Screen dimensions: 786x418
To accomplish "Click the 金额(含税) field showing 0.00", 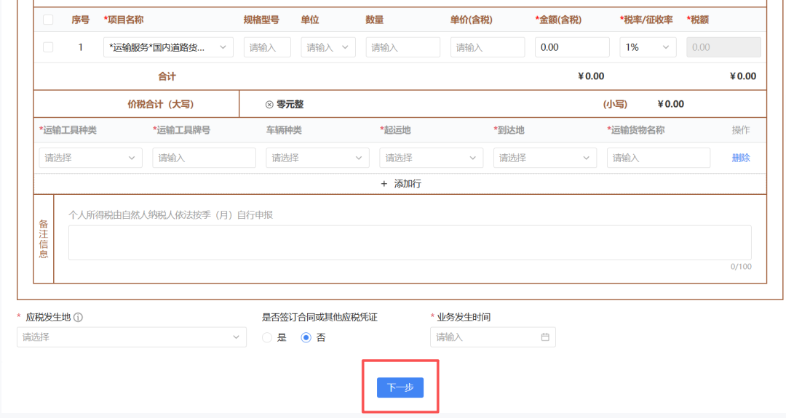I will (x=572, y=47).
